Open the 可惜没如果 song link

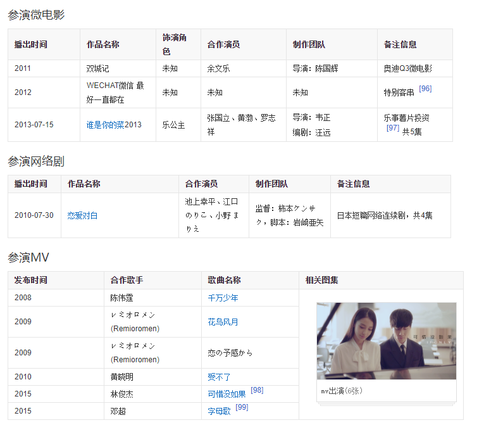(x=227, y=394)
